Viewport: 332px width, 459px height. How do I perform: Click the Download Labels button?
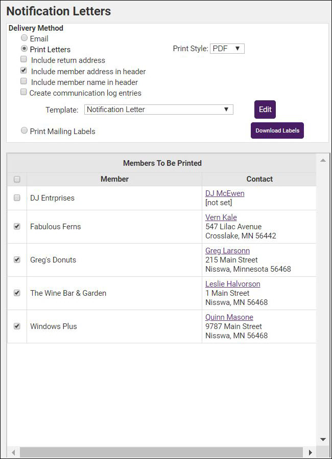tap(277, 130)
